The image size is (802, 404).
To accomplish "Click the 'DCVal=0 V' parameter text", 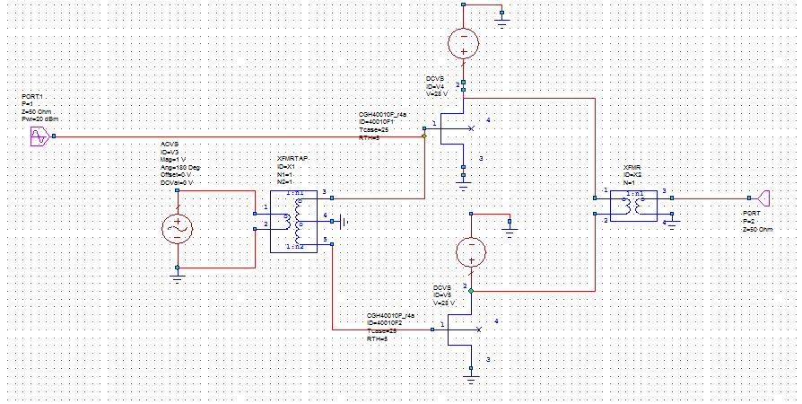I will coord(177,182).
